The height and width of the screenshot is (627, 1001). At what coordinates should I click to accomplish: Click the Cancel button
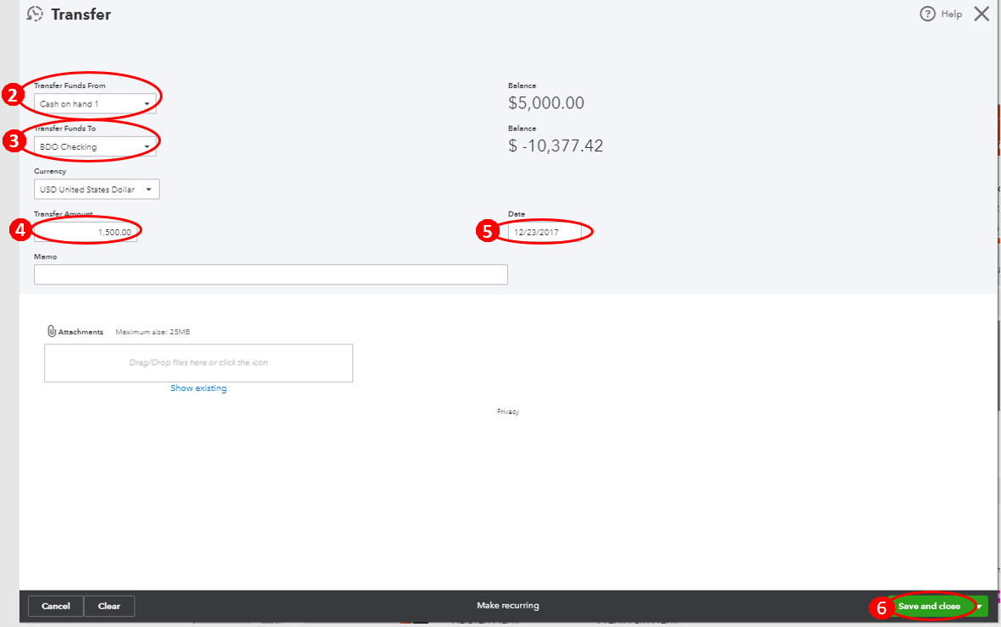click(56, 606)
